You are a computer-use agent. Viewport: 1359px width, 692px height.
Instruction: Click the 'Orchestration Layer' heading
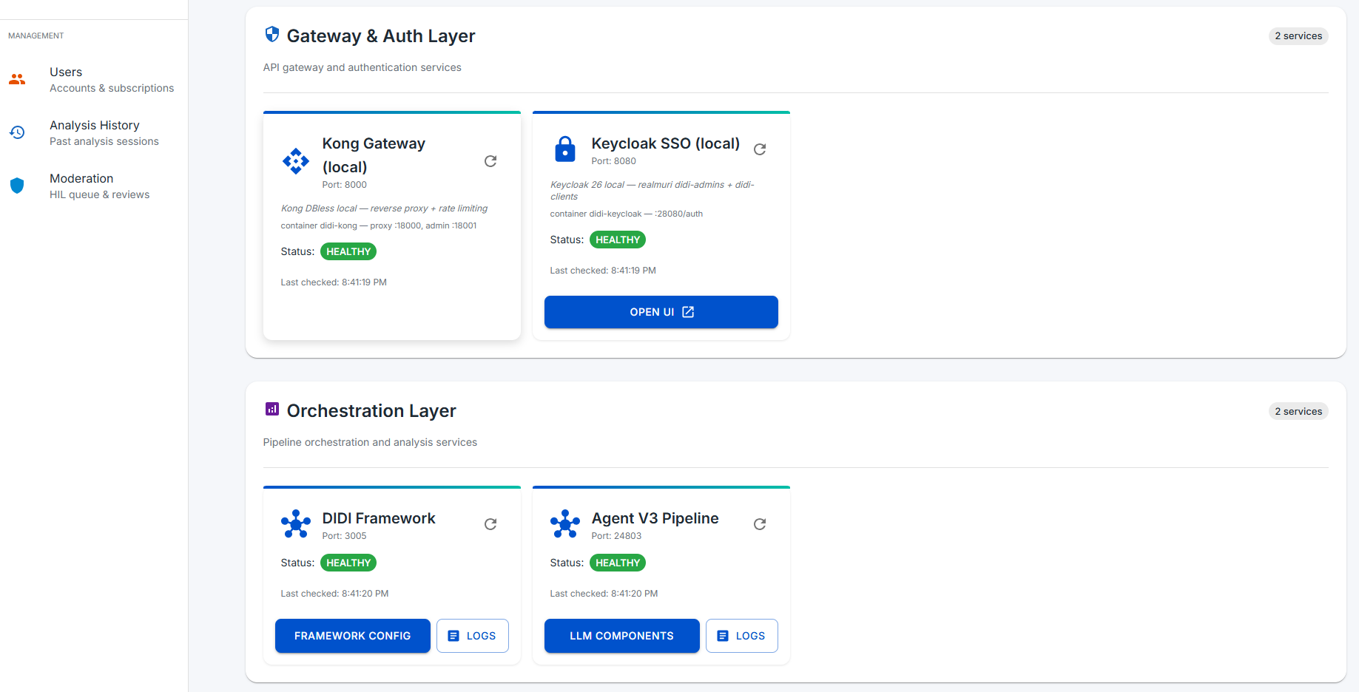tap(371, 411)
